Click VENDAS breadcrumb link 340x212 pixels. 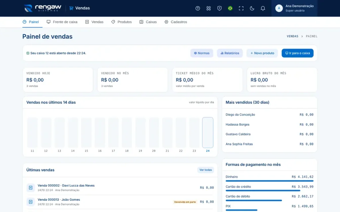pyautogui.click(x=293, y=36)
